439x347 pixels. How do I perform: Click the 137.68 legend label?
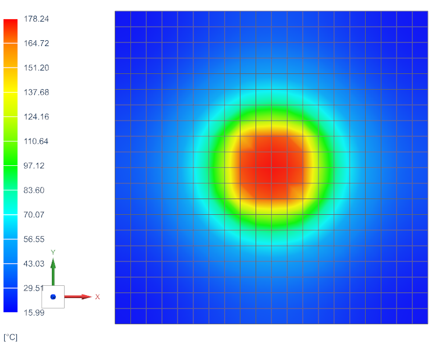[x=36, y=93]
